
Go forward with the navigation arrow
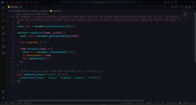pyautogui.click(x=59, y=2)
